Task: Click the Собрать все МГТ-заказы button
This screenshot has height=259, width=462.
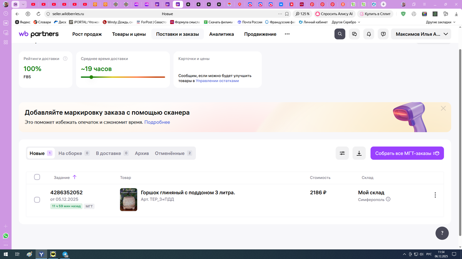Action: click(407, 153)
